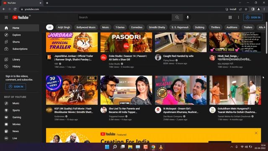Screen dimensions: 268x151
Task: Select the Trailers chip
Action: pyautogui.click(x=248, y=27)
